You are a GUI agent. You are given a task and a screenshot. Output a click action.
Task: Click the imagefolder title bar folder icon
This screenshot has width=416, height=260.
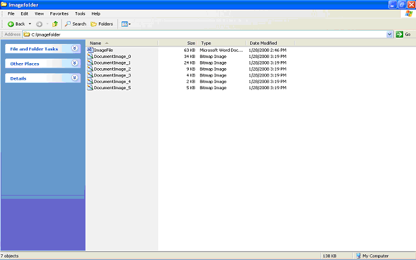pyautogui.click(x=4, y=4)
